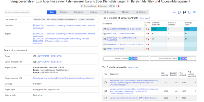204x102 pixels.
Task: Expand Show more under Topics
Action: [x=38, y=44]
